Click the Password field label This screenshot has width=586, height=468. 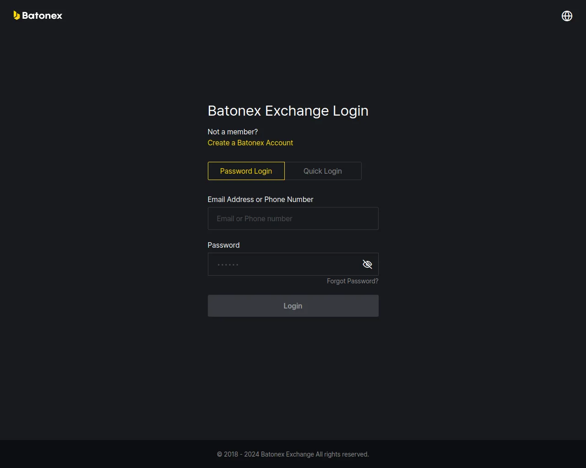223,245
